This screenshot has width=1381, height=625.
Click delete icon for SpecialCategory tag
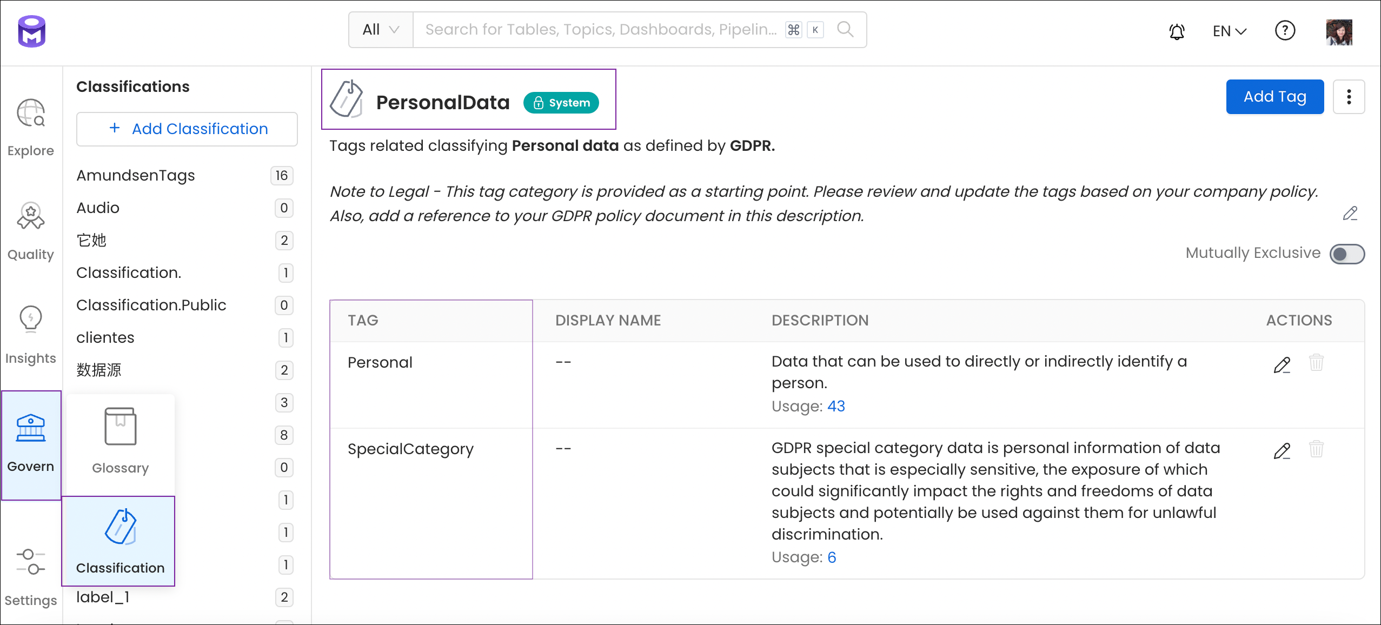pyautogui.click(x=1318, y=449)
